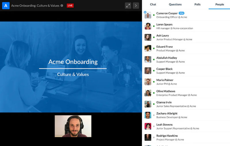Select the People tab

(220, 5)
